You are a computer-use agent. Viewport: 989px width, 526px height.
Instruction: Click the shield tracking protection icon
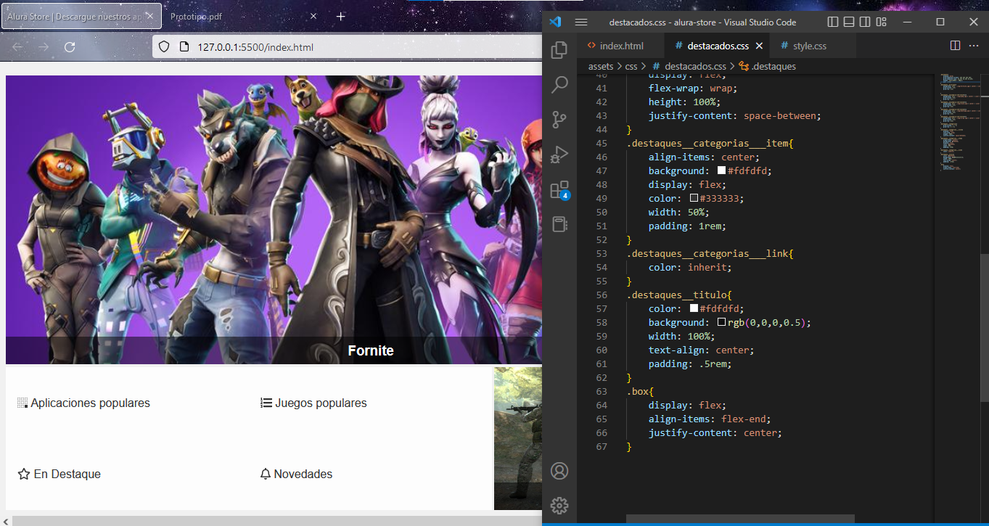(164, 47)
